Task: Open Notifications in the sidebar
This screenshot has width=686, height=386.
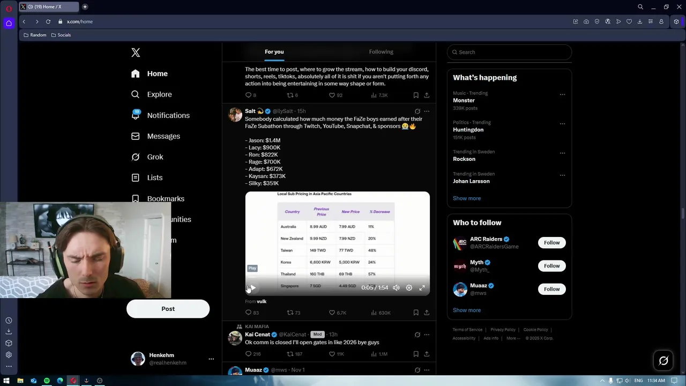Action: pos(160,115)
